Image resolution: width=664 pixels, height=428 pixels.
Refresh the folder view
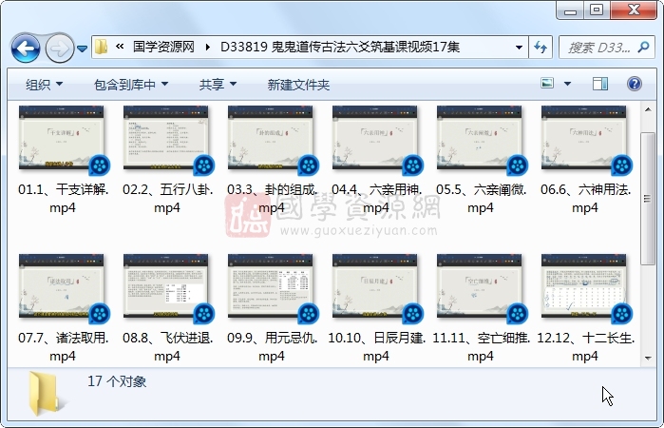[x=541, y=48]
